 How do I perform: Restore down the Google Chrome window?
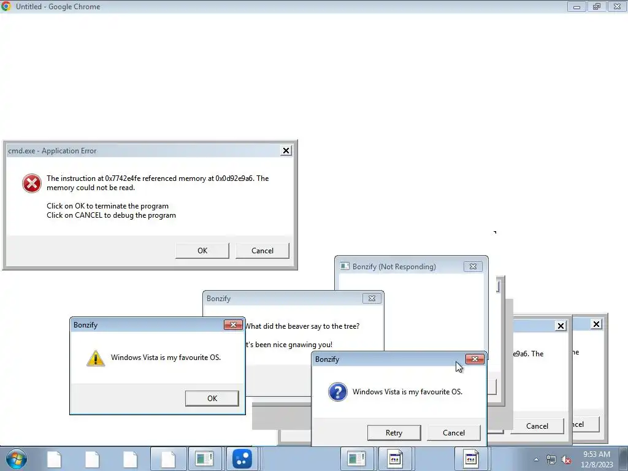pos(597,7)
